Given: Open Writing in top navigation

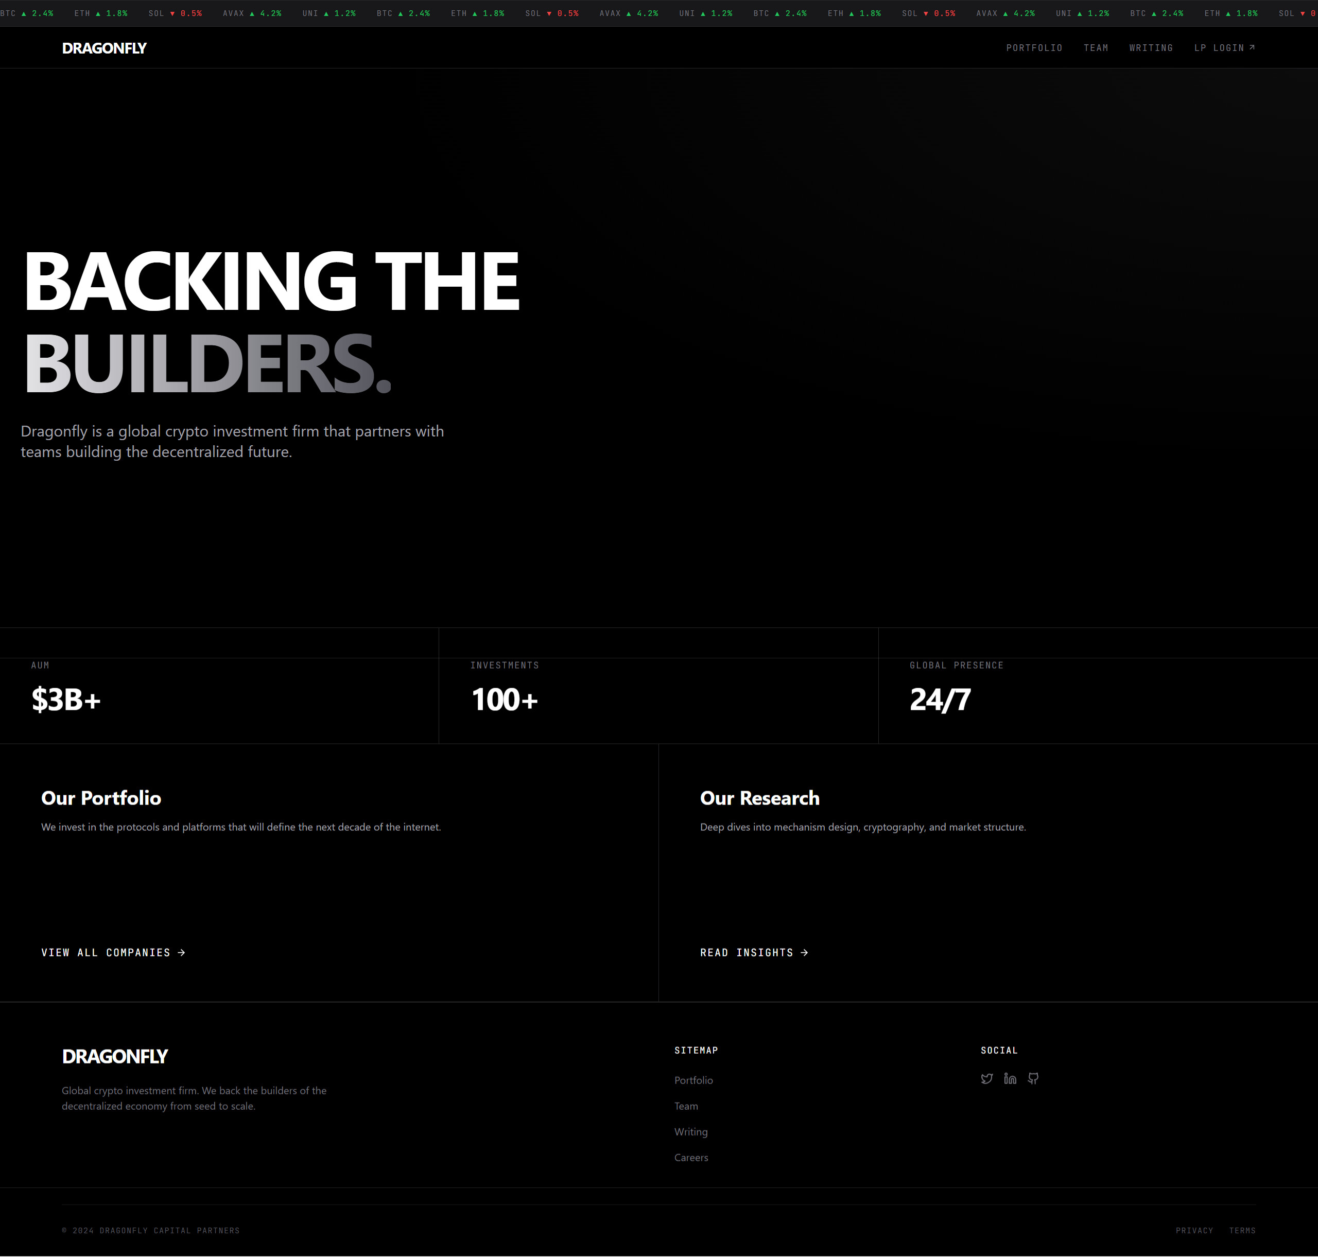Looking at the screenshot, I should [1150, 48].
